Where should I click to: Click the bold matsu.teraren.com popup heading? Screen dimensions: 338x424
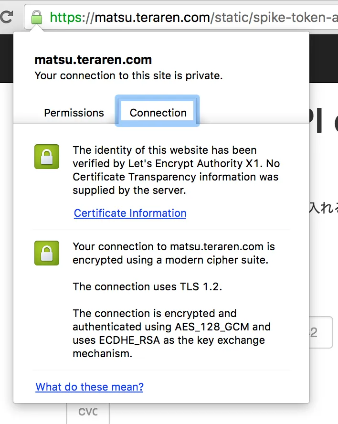(x=93, y=60)
